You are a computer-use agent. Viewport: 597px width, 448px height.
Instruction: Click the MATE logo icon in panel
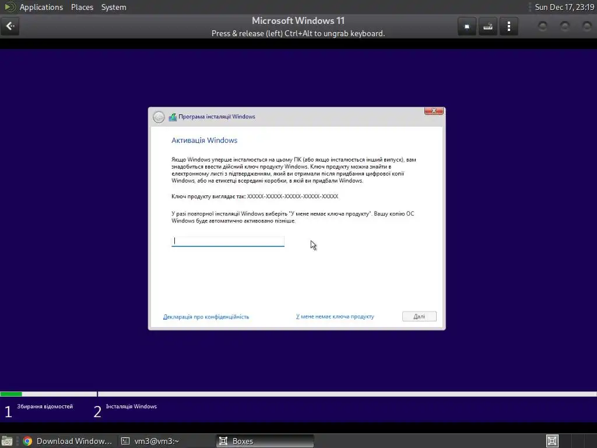click(9, 7)
